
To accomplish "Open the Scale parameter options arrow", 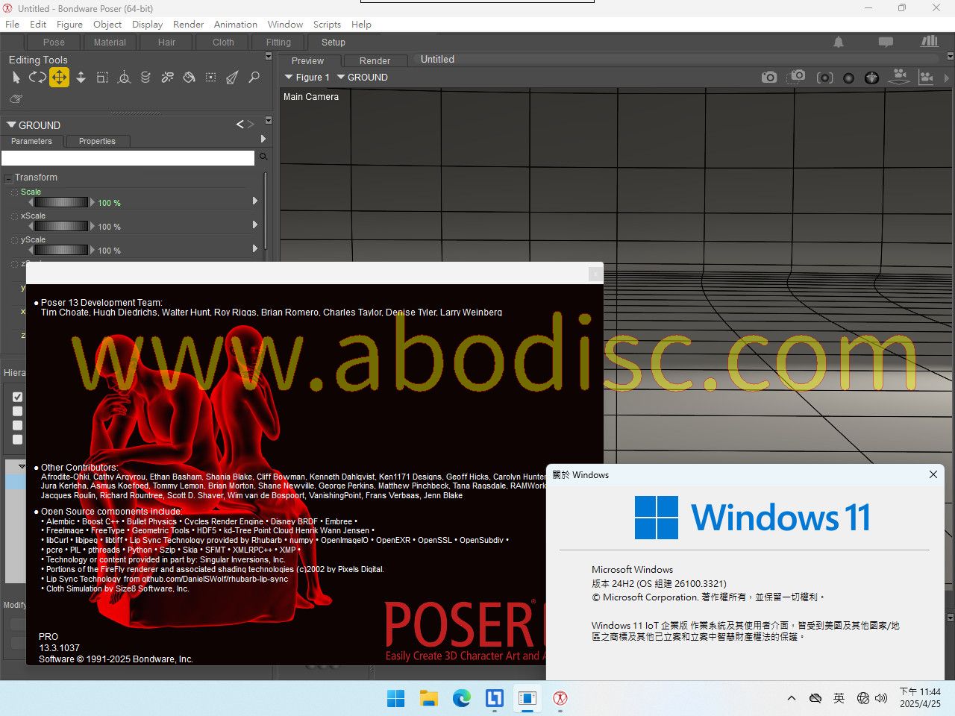I will tap(255, 201).
